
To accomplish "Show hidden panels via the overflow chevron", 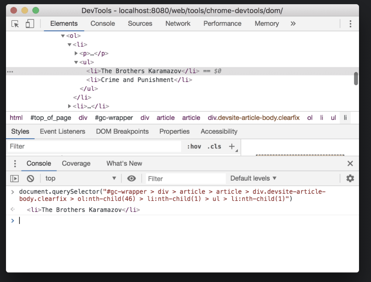I will [x=292, y=23].
